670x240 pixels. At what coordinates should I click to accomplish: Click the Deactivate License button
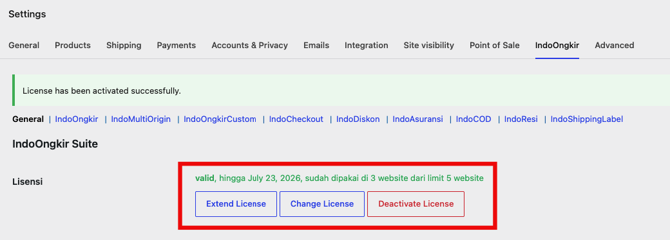tap(416, 204)
